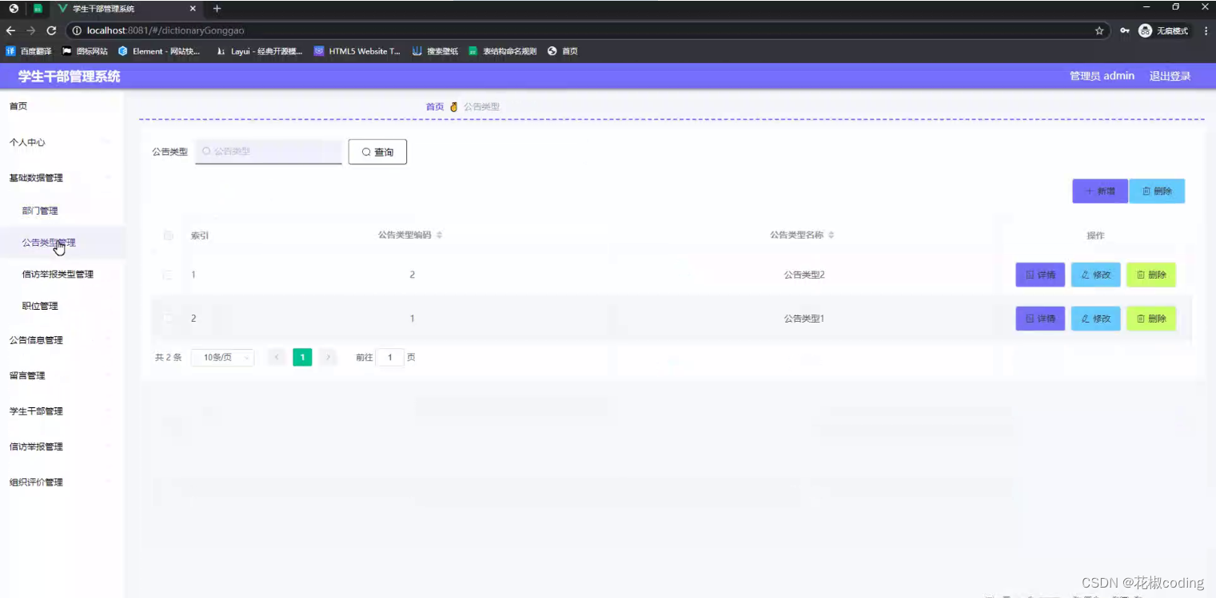
Task: Bookmark this page with the star icon
Action: (1099, 30)
